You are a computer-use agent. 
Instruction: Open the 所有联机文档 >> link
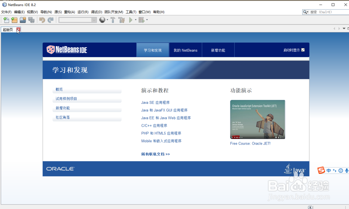156,154
